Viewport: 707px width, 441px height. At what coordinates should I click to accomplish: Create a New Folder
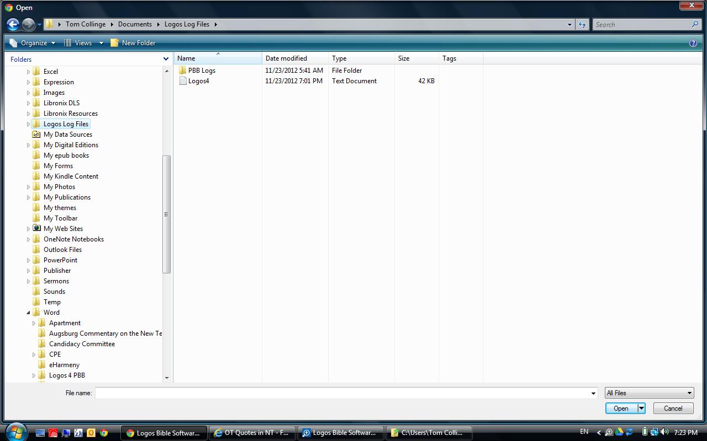[x=133, y=43]
